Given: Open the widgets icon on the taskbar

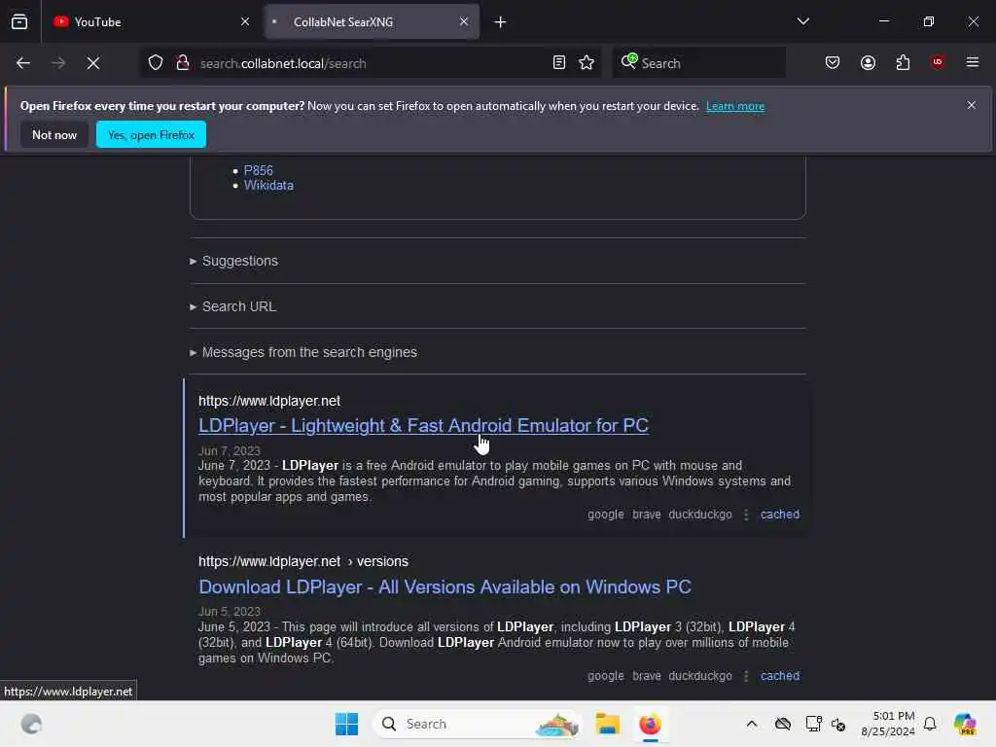Looking at the screenshot, I should coord(31,724).
